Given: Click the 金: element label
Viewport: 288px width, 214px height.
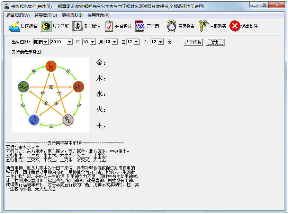Looking at the screenshot, I should (101, 62).
